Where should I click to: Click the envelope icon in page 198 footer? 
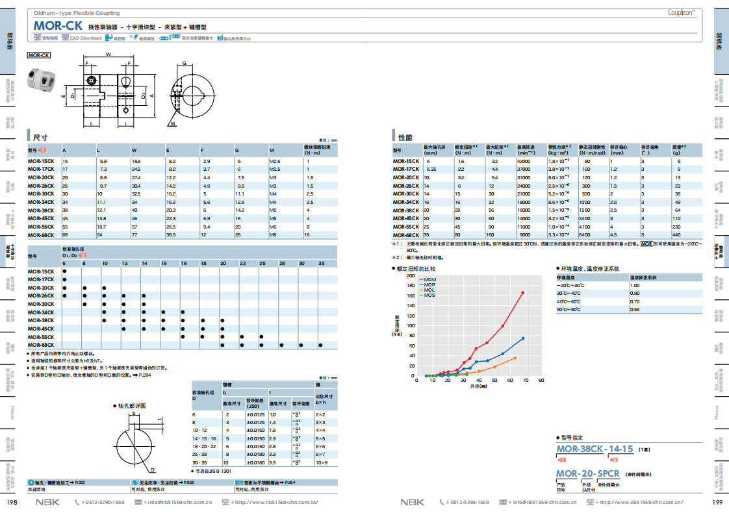click(138, 502)
